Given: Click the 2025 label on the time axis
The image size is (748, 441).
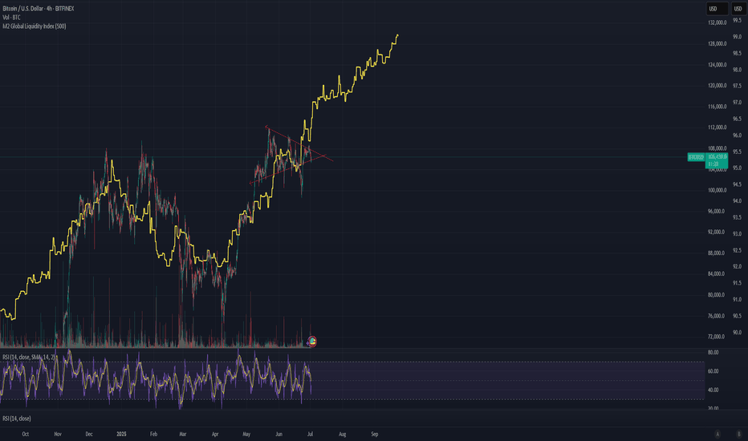Looking at the screenshot, I should pyautogui.click(x=122, y=434).
